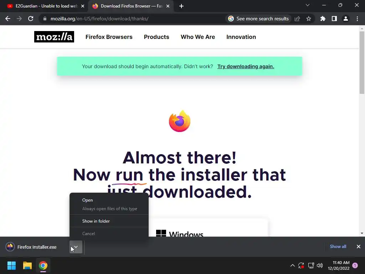365x274 pixels.
Task: Select the Download Firefox Browser tab
Action: coord(130,6)
